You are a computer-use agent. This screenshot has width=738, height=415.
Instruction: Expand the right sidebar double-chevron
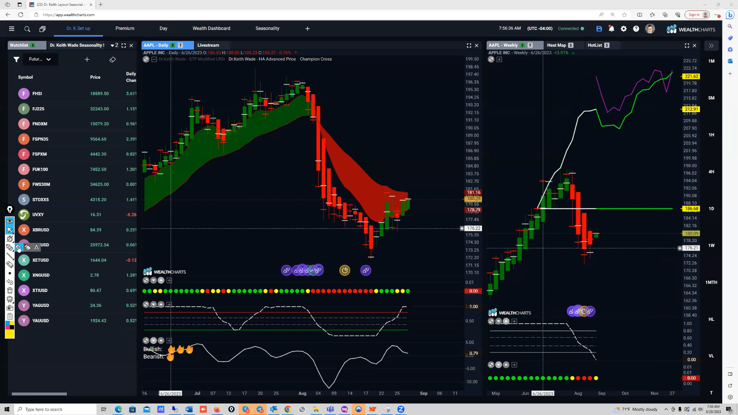[711, 45]
